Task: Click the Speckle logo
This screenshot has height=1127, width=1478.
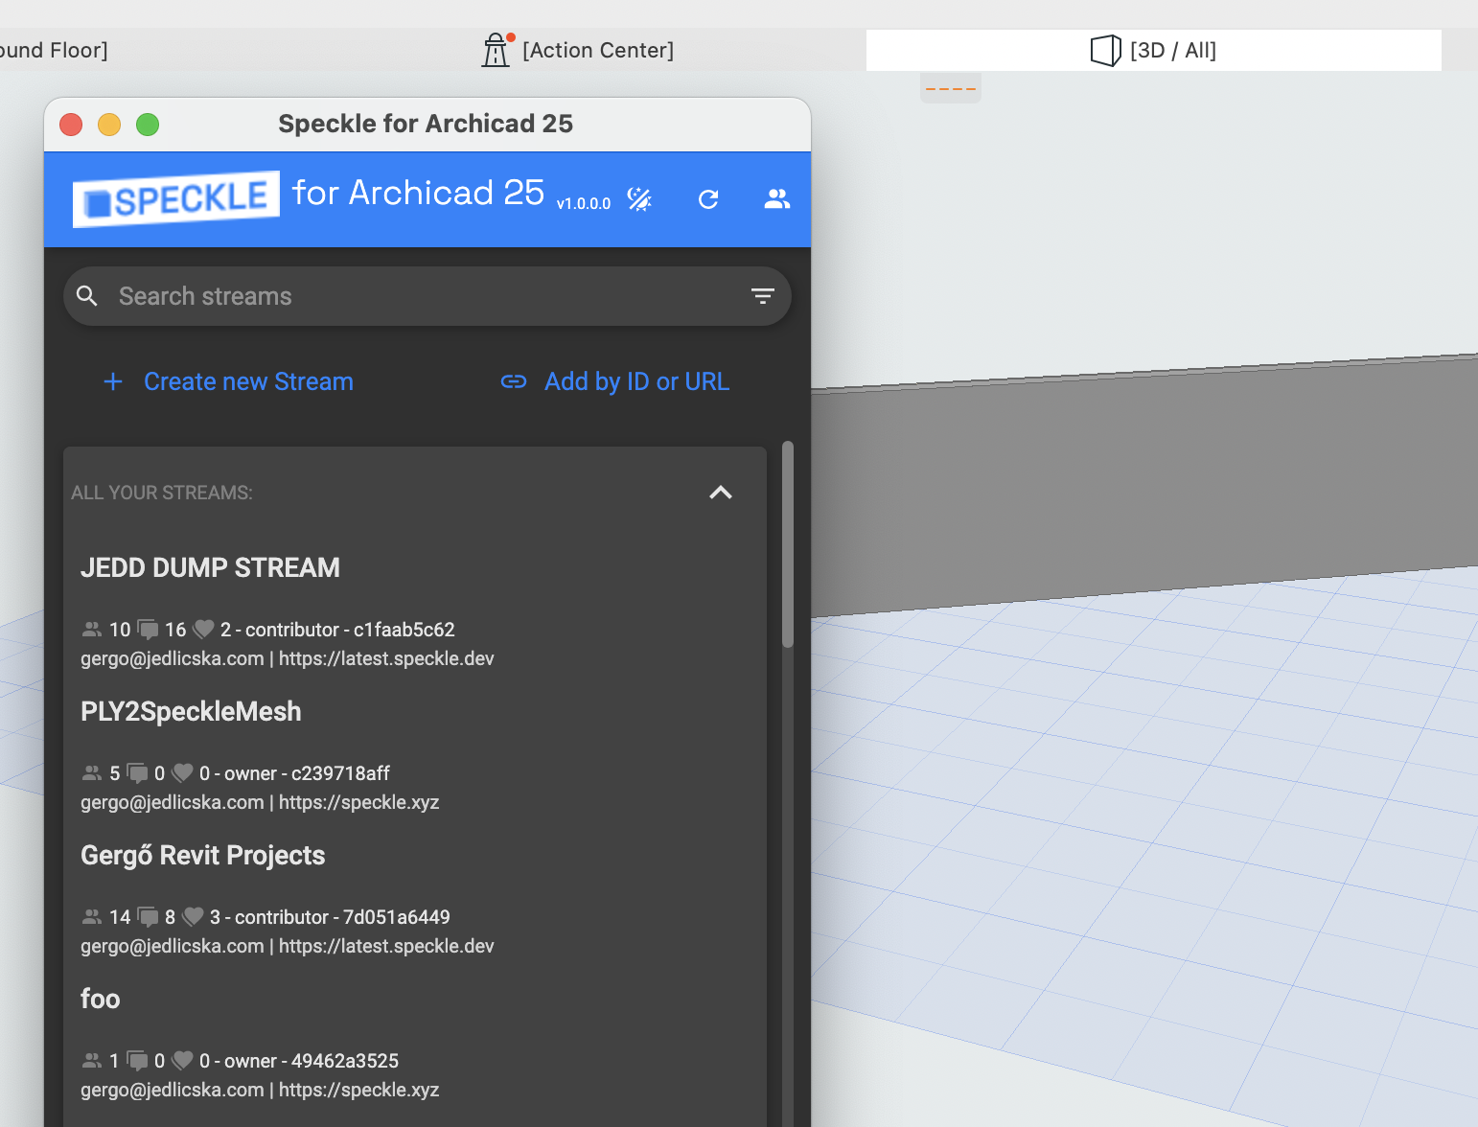Action: [175, 196]
